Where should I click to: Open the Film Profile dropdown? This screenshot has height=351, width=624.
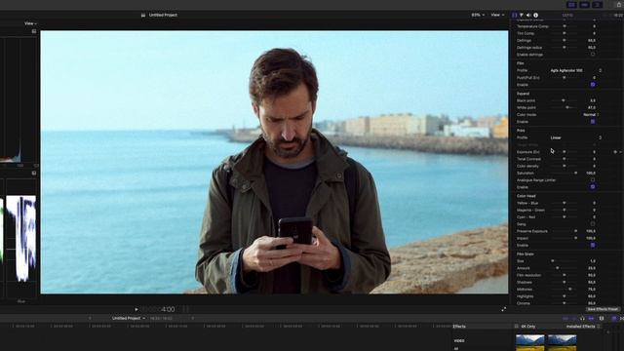point(576,70)
